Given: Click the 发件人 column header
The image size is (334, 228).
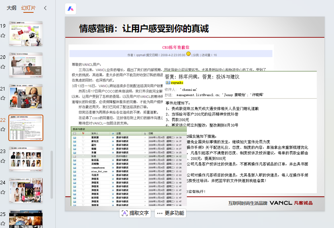Looking at the screenshot, I should coord(95,133).
